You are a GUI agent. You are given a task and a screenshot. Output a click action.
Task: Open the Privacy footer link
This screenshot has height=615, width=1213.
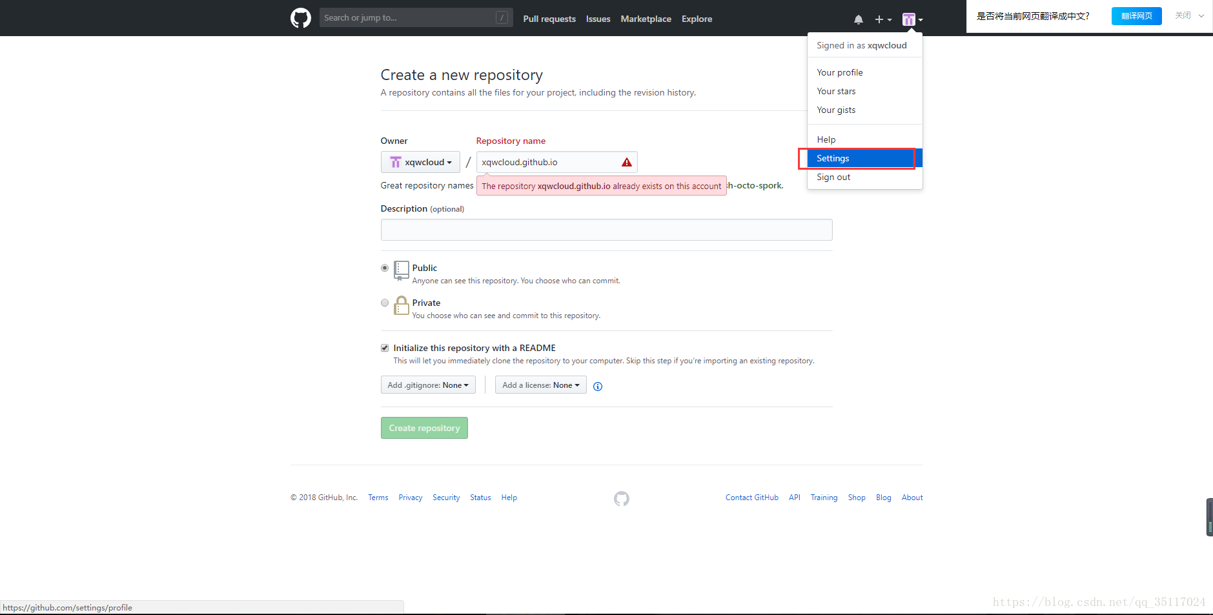coord(411,498)
